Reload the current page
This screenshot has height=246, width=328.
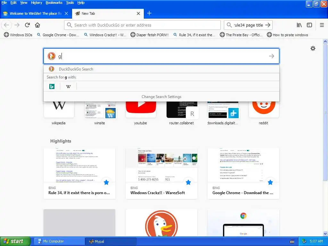pos(27,25)
